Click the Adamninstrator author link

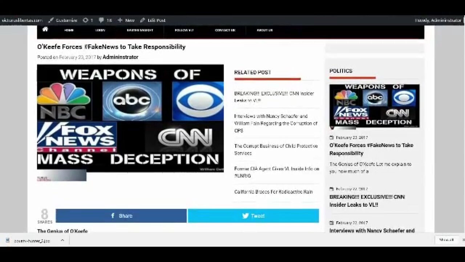(121, 57)
